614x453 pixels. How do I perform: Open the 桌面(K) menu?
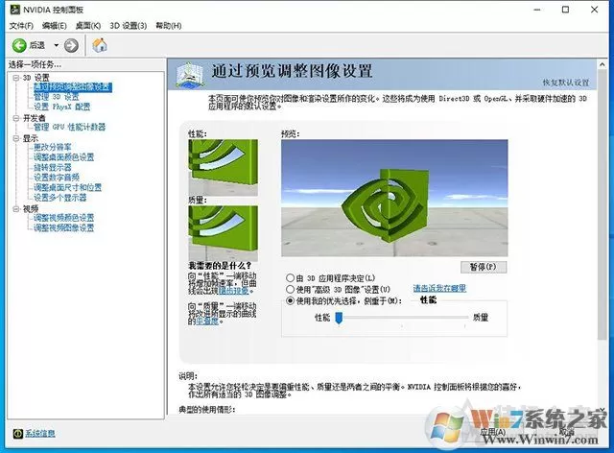pyautogui.click(x=87, y=26)
